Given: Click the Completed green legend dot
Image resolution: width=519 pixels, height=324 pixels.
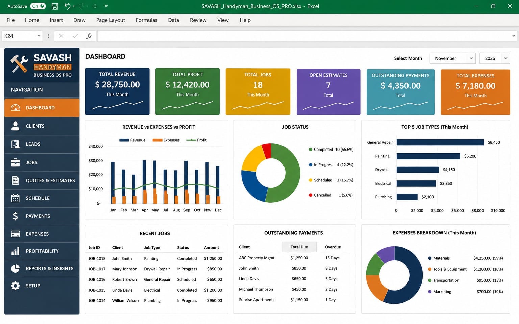Looking at the screenshot, I should 310,150.
